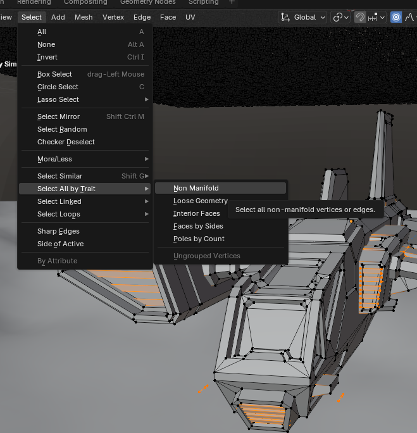Open the snapping options dropdown
The width and height of the screenshot is (417, 433).
coord(377,17)
